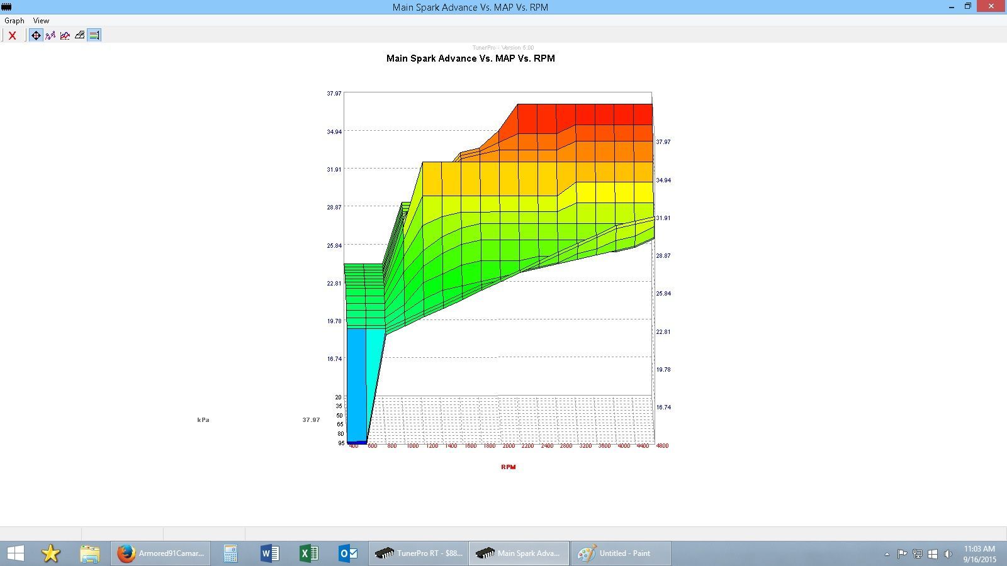Toggle the crosshair rotate view tool
This screenshot has width=1007, height=566.
[36, 36]
